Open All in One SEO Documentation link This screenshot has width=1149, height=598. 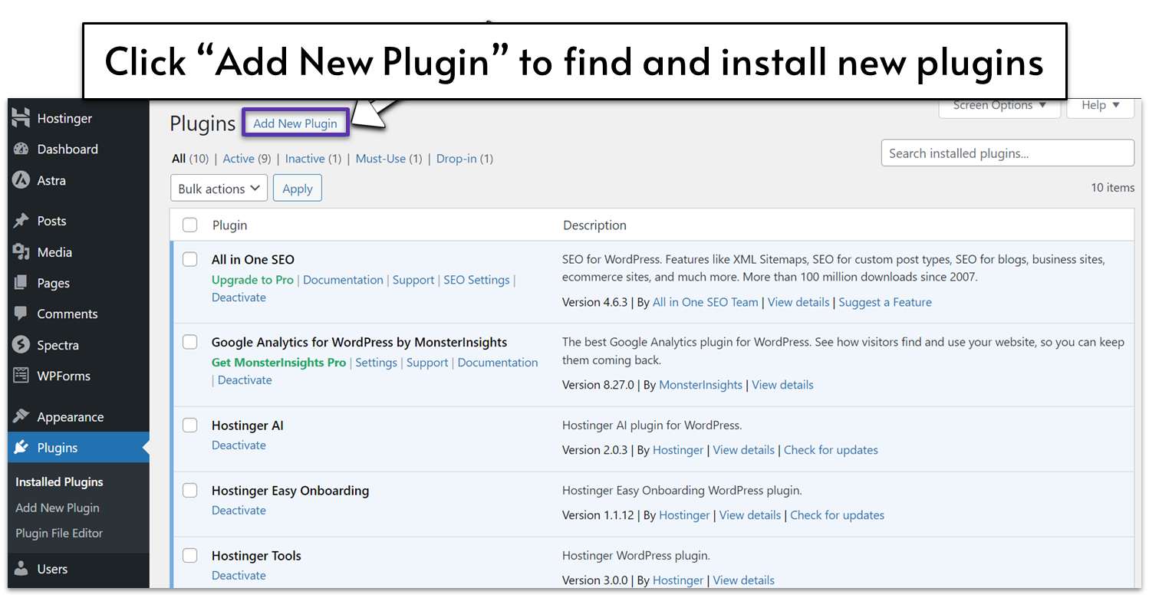[x=343, y=280]
